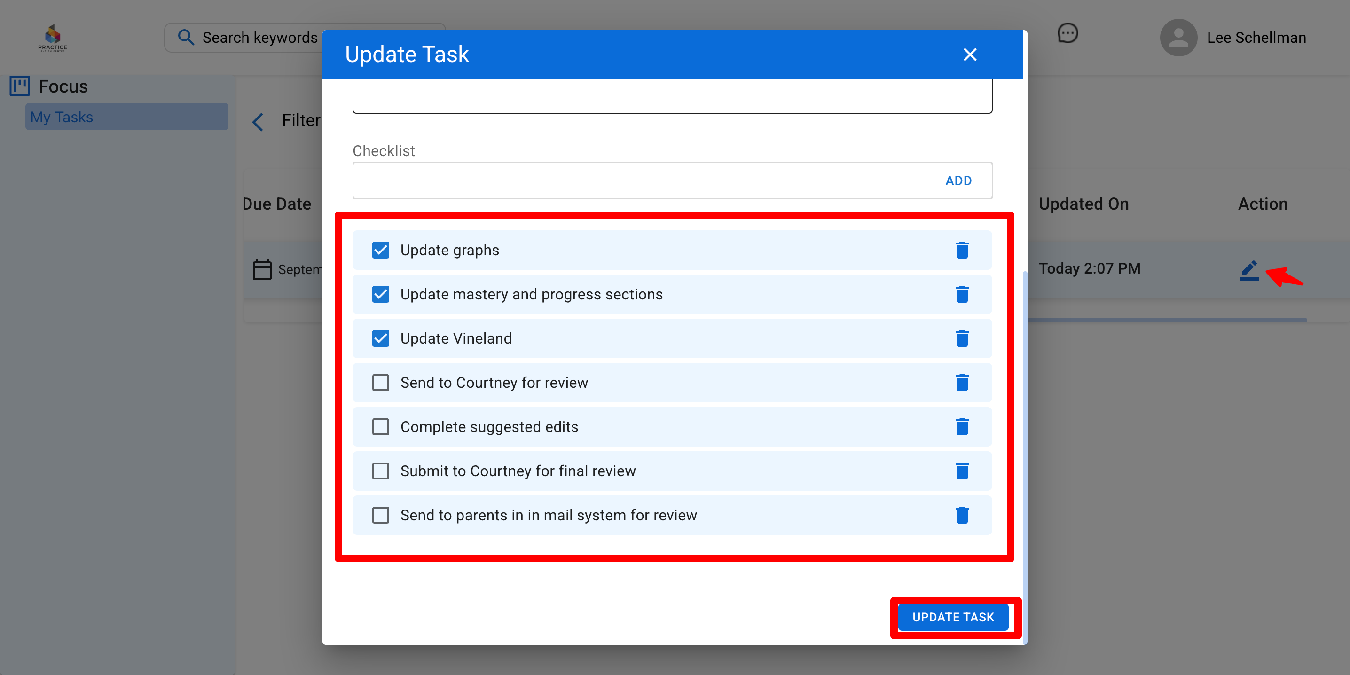Click the pencil edit icon in Action column
Screen dimensions: 1350x675
[x=1249, y=270]
